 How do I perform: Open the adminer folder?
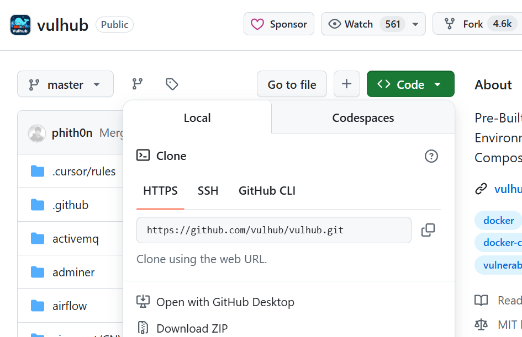[x=73, y=272]
